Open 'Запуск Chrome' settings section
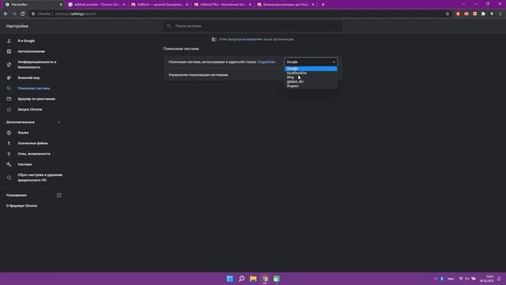This screenshot has height=285, width=506. (30, 109)
